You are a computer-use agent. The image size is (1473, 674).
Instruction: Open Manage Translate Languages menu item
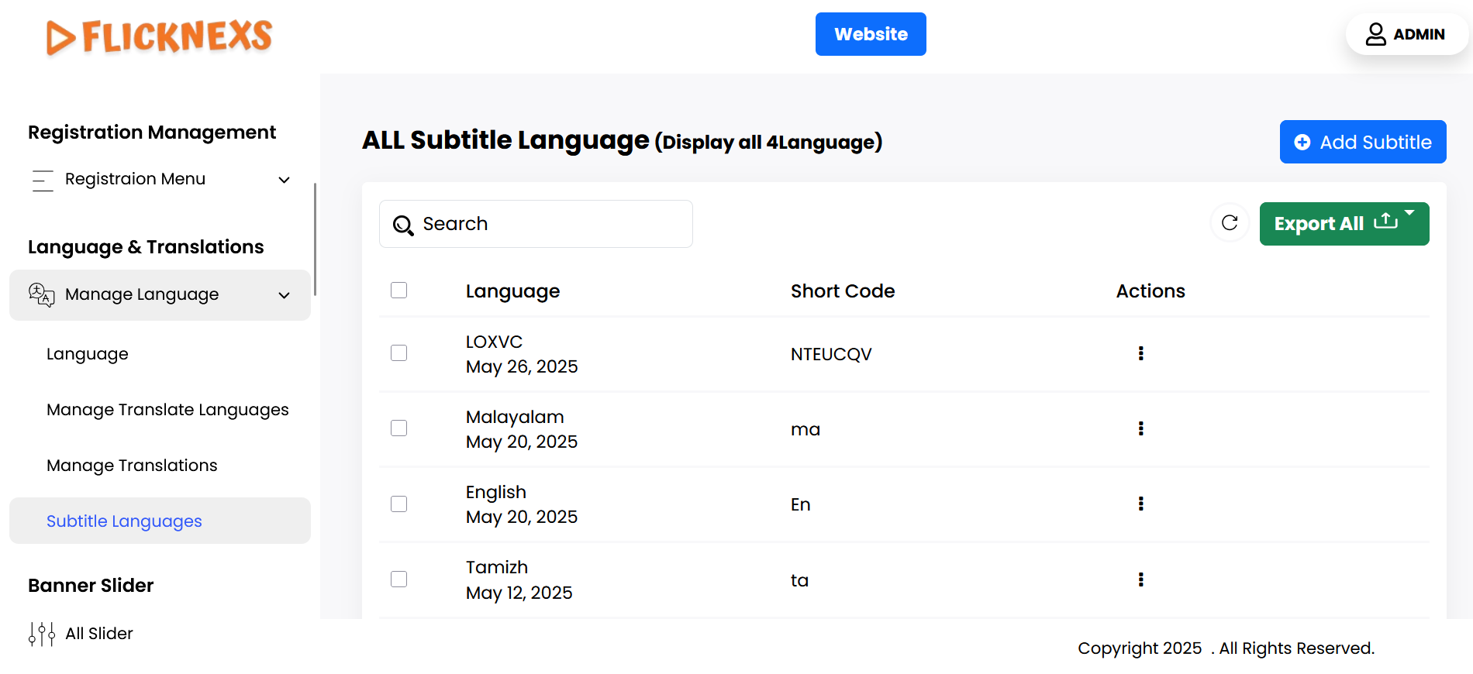click(x=167, y=410)
